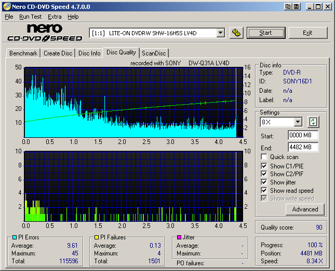Screen dimensions: 335x271
Task: Click the Speed value 8.34 X
Action: (x=315, y=261)
